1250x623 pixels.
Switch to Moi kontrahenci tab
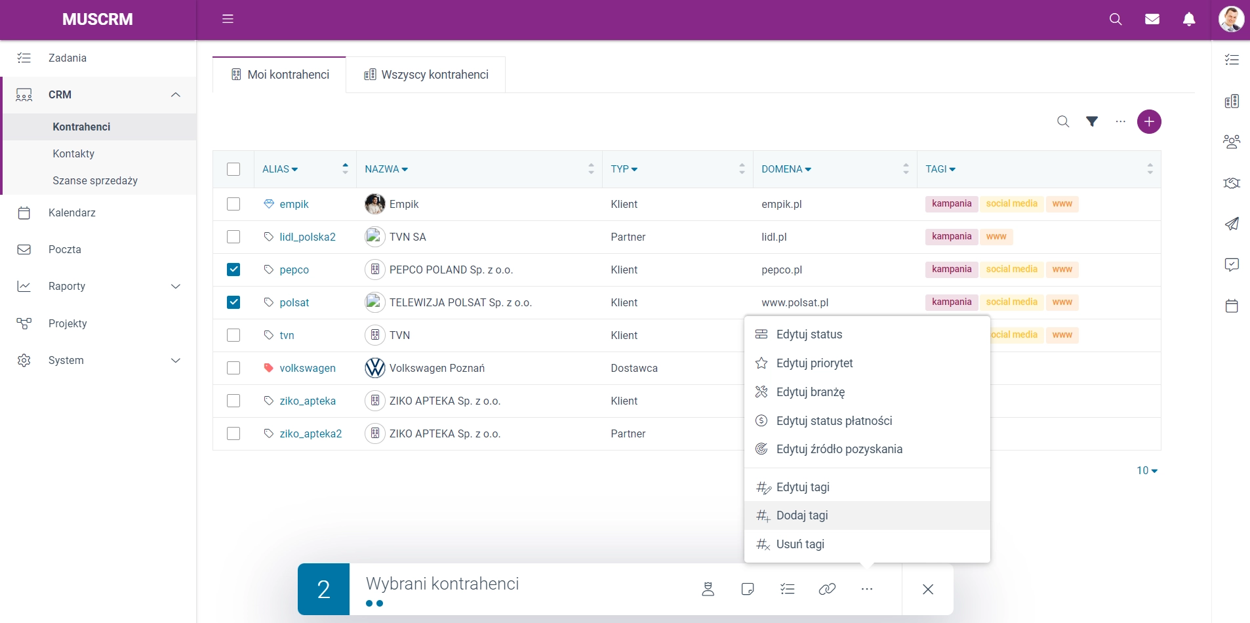[279, 75]
